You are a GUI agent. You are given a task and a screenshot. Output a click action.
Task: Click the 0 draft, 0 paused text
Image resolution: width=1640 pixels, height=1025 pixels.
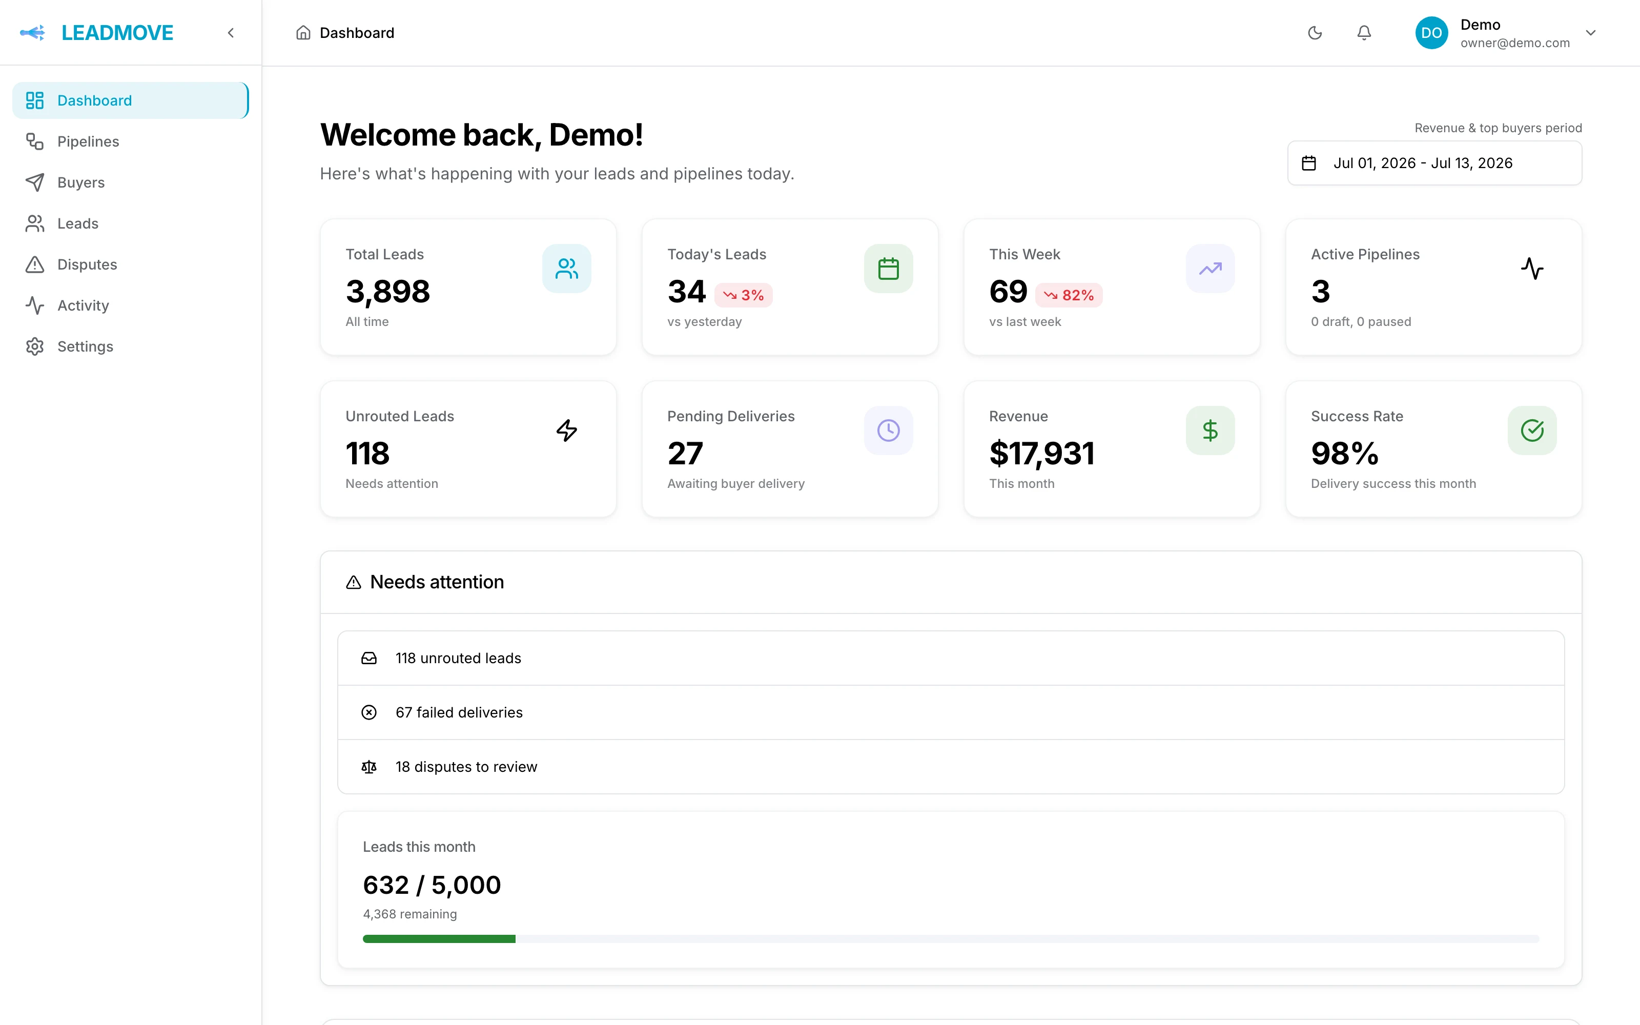(1361, 321)
